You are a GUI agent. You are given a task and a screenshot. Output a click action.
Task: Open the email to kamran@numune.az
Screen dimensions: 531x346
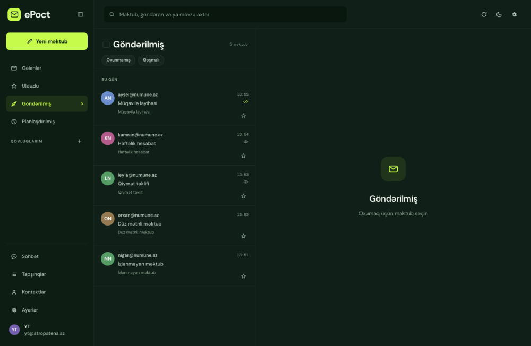[175, 145]
